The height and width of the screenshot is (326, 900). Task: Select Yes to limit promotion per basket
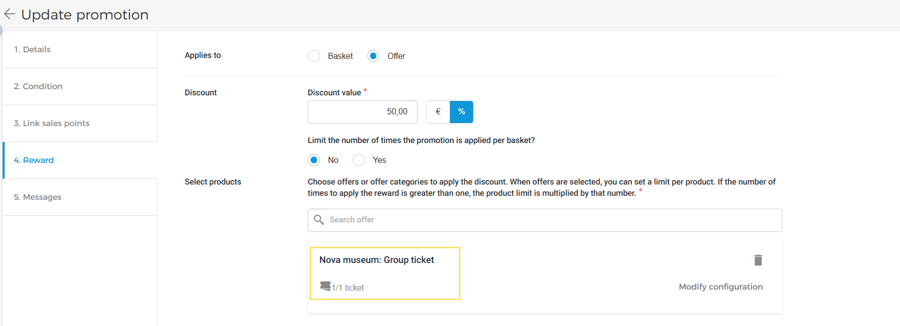coord(359,160)
